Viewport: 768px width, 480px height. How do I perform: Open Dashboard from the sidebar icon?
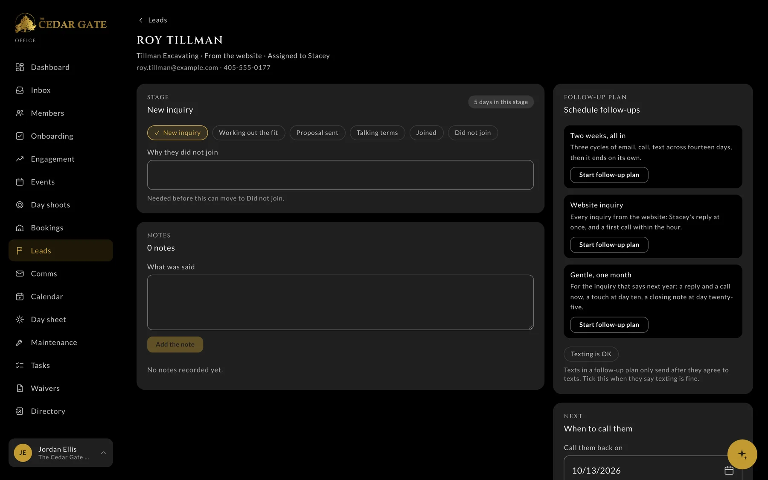click(x=20, y=67)
